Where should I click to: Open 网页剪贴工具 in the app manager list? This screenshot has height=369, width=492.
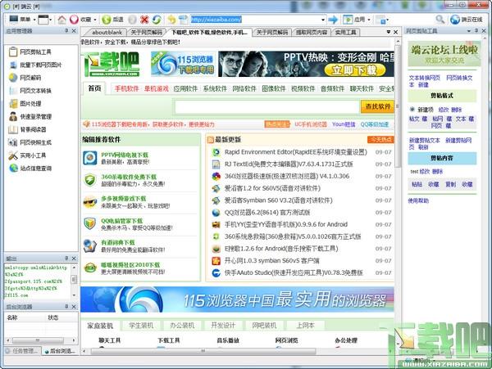point(30,52)
